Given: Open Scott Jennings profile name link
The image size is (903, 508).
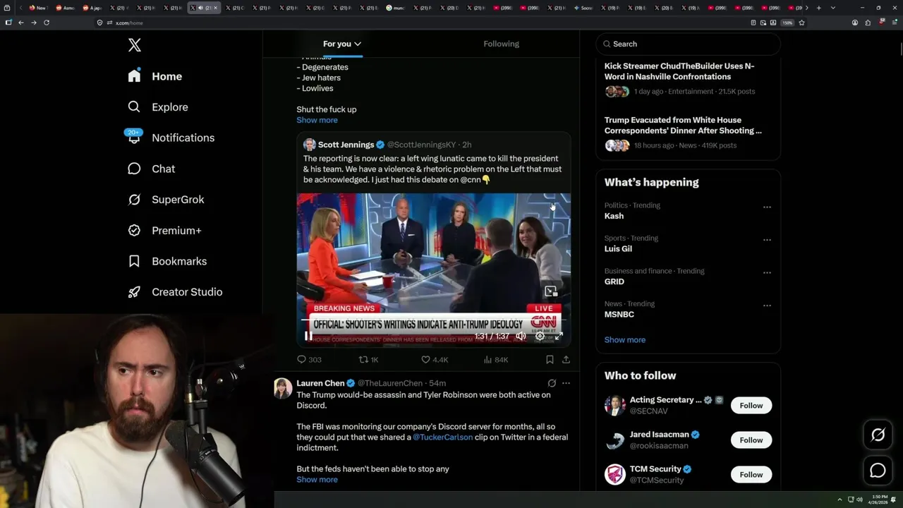Looking at the screenshot, I should pos(346,145).
